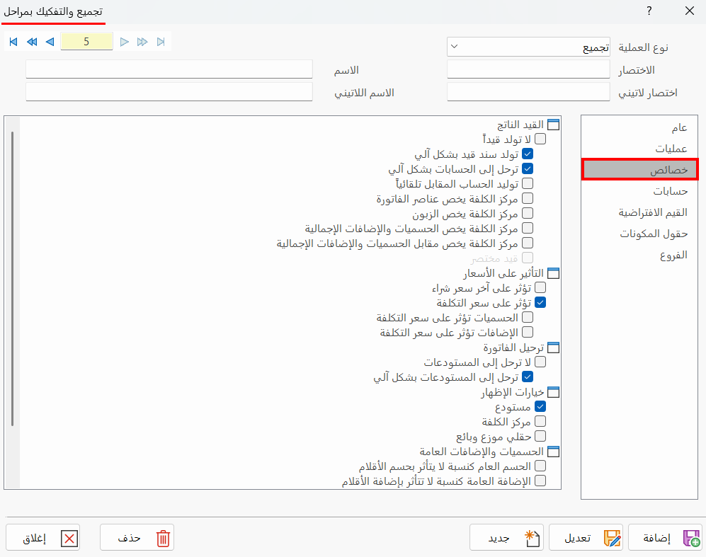Check الحسم العام كنسبة لا يتأثر بحسم الأقلام
Viewport: 706px width, 557px height.
point(540,466)
